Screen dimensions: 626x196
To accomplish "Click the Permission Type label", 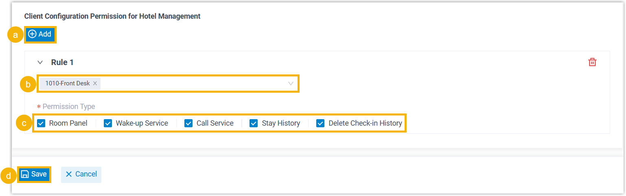I will [68, 107].
